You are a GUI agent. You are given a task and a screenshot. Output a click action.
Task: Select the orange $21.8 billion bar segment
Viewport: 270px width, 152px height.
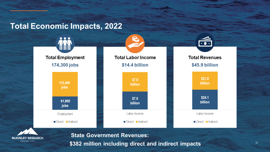tap(205, 80)
